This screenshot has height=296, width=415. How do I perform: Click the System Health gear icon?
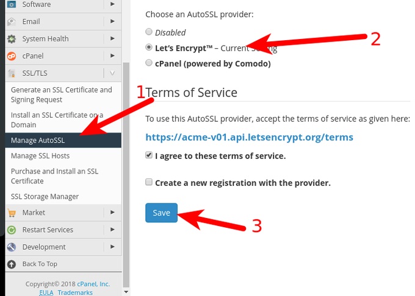pos(12,38)
